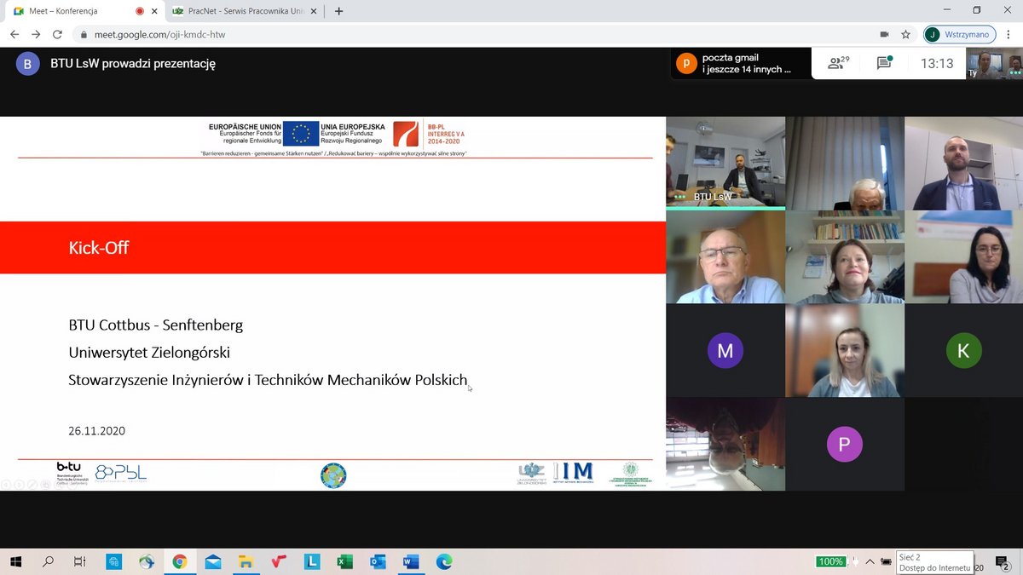
Task: Click the Wstrzymano profile button
Action: pyautogui.click(x=959, y=35)
